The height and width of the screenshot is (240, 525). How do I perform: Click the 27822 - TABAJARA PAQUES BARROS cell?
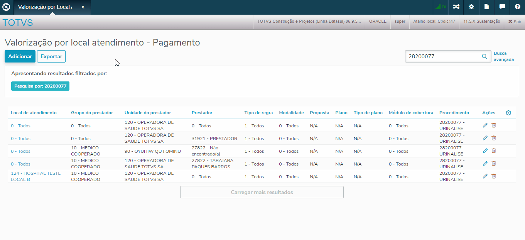tap(213, 164)
